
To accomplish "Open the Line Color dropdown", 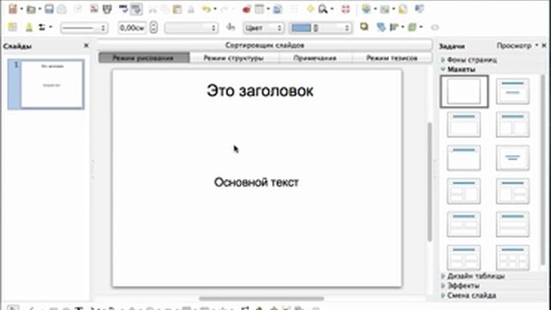I will (191, 28).
